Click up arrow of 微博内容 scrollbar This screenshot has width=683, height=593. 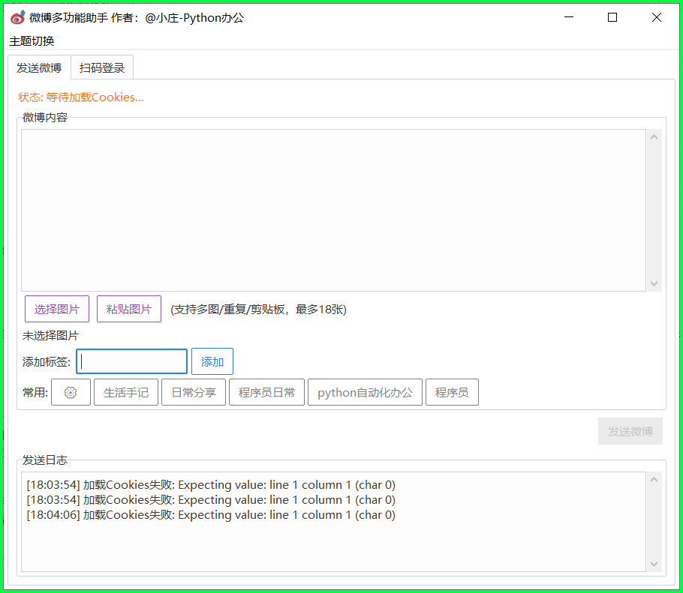tap(654, 137)
